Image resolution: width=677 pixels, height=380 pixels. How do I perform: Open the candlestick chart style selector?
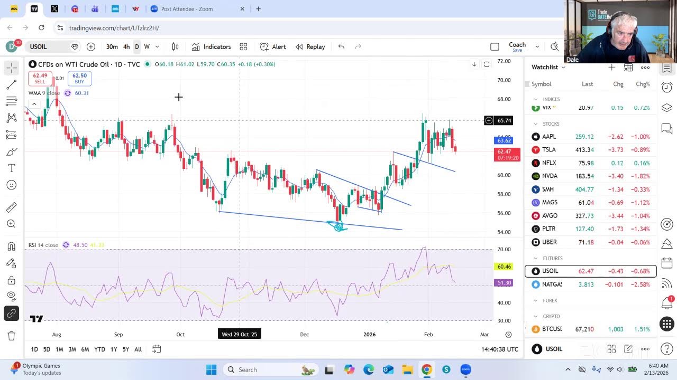[175, 46]
